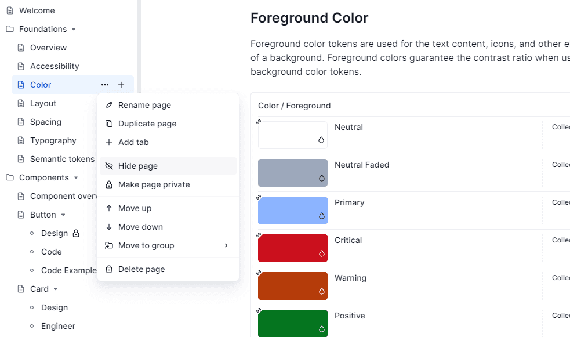Click the up arrow icon for Move up
Viewport: 570px width, 337px height.
[108, 208]
